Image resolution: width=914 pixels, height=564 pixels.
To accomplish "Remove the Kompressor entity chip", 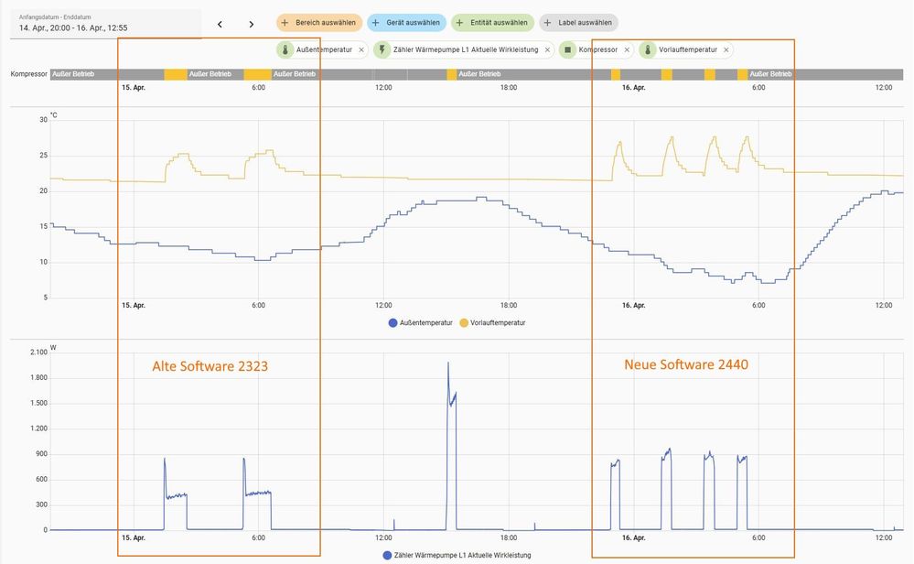I will coord(627,49).
